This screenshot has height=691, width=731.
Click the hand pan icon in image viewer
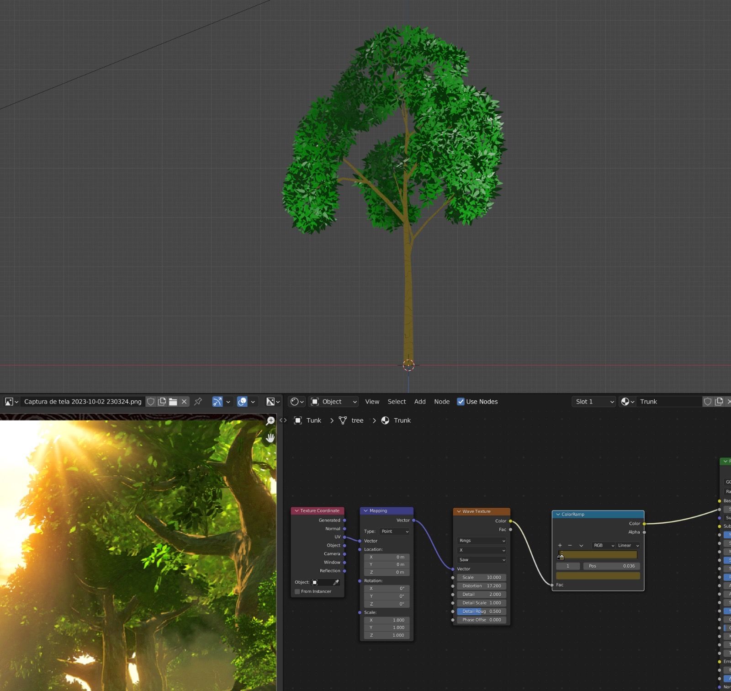270,438
